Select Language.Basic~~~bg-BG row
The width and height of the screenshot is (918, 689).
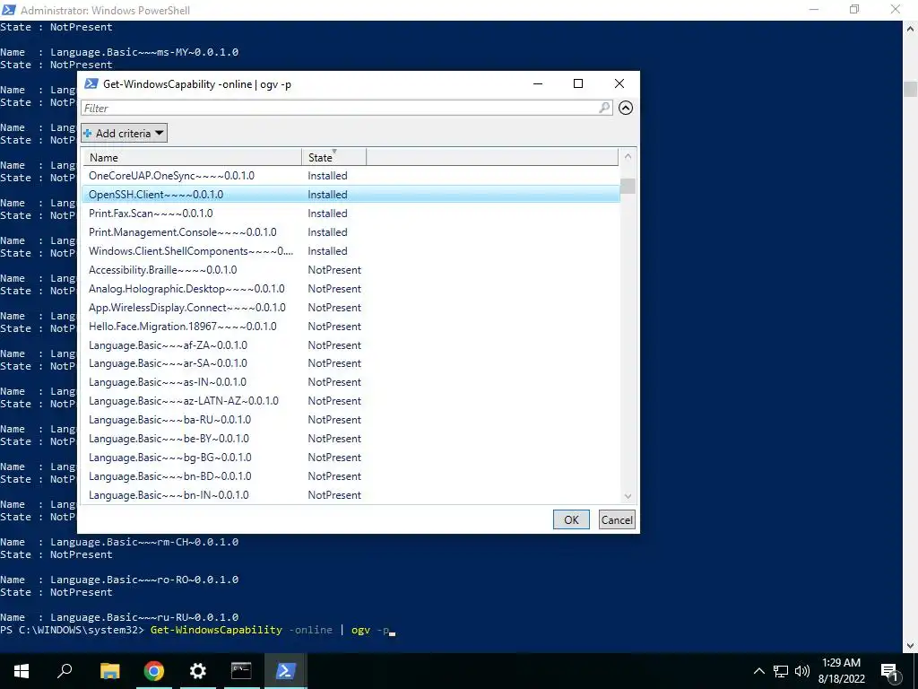(x=351, y=457)
